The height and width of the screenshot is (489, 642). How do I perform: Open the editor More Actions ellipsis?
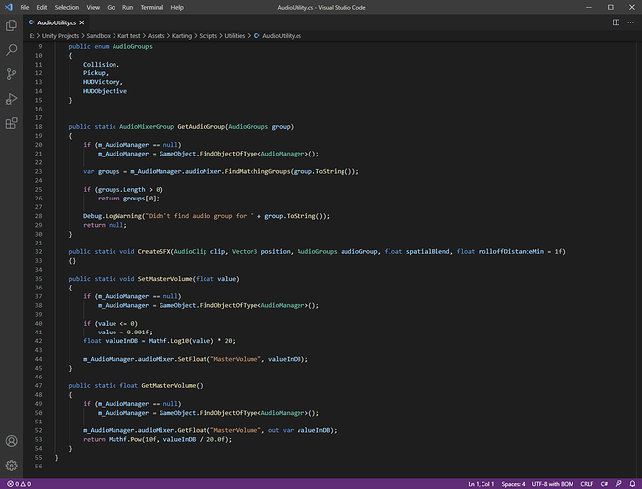click(x=630, y=22)
